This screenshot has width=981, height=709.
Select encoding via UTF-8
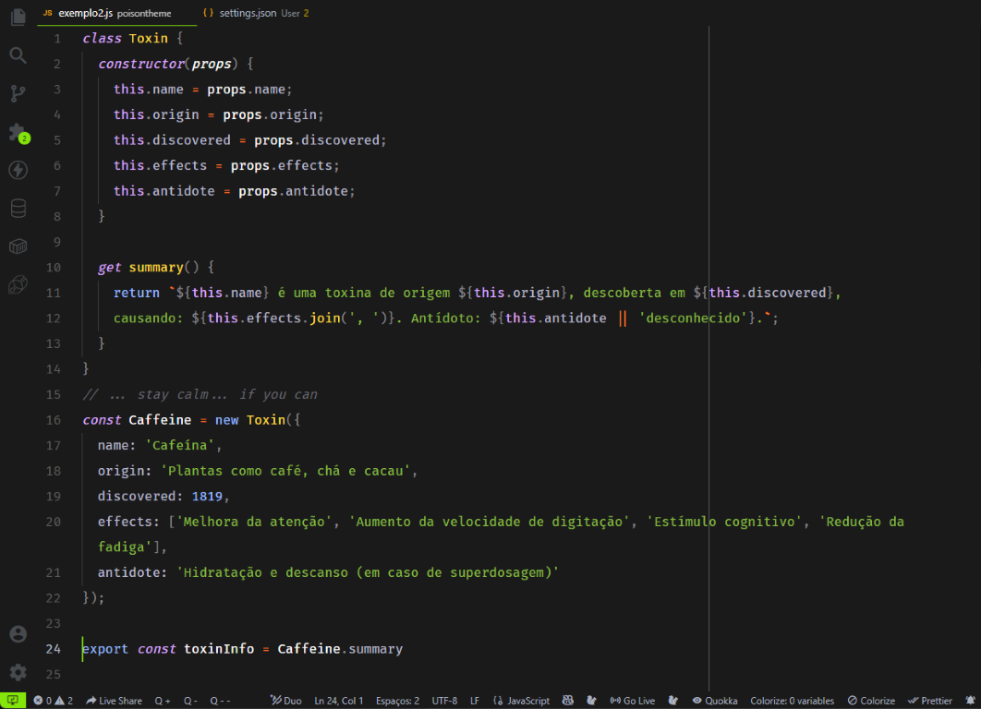(444, 701)
